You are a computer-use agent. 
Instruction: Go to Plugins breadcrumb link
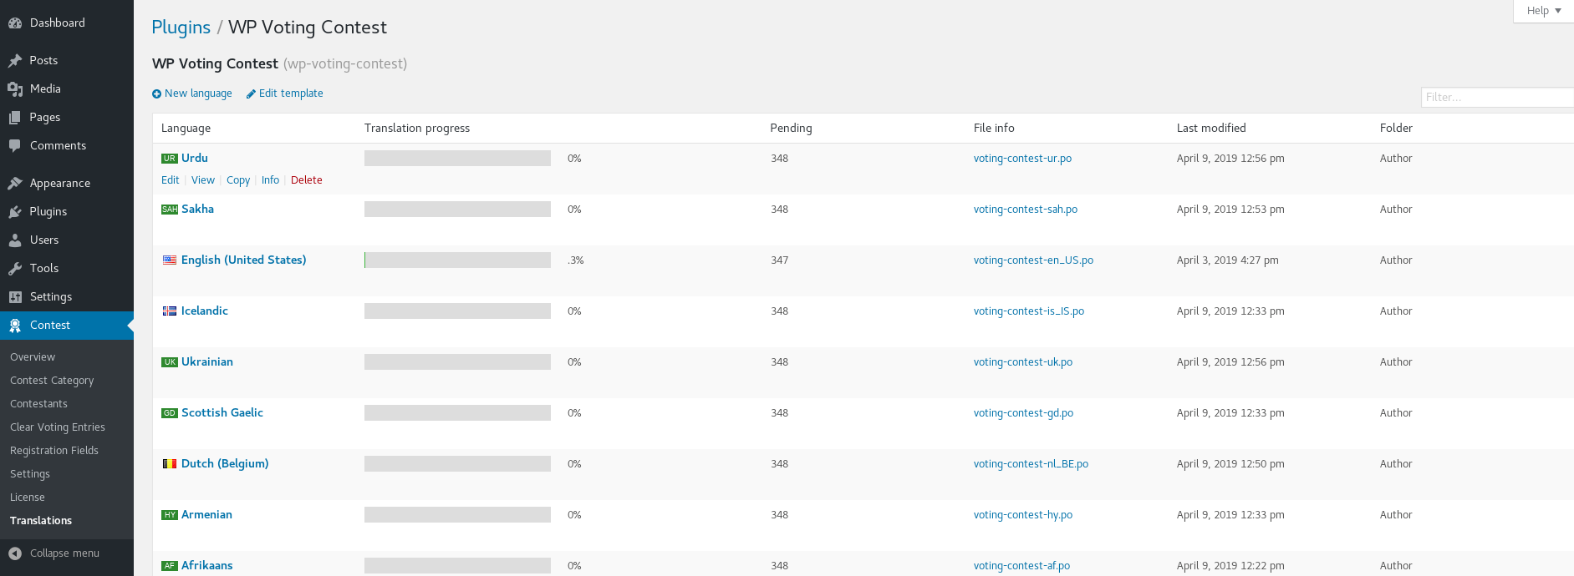coord(181,28)
